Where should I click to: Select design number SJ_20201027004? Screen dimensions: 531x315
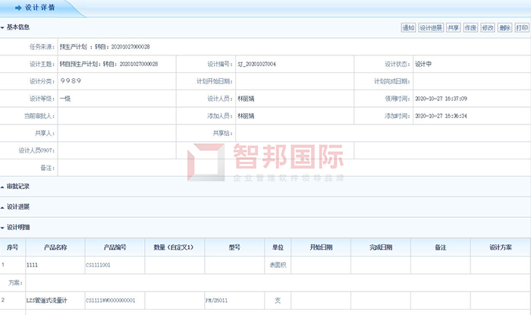(x=256, y=64)
